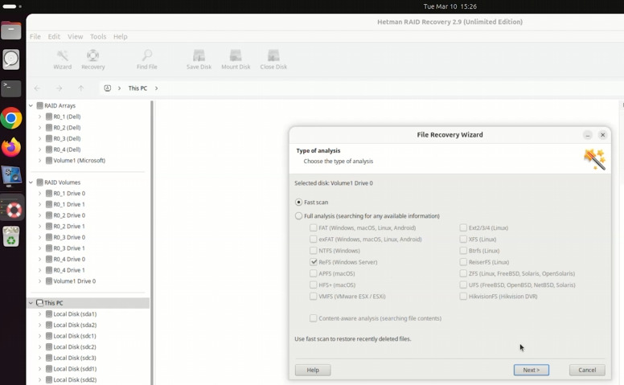This screenshot has width=624, height=385.
Task: Select the Volume1 (Microsoft) disk icon
Action: click(x=49, y=160)
